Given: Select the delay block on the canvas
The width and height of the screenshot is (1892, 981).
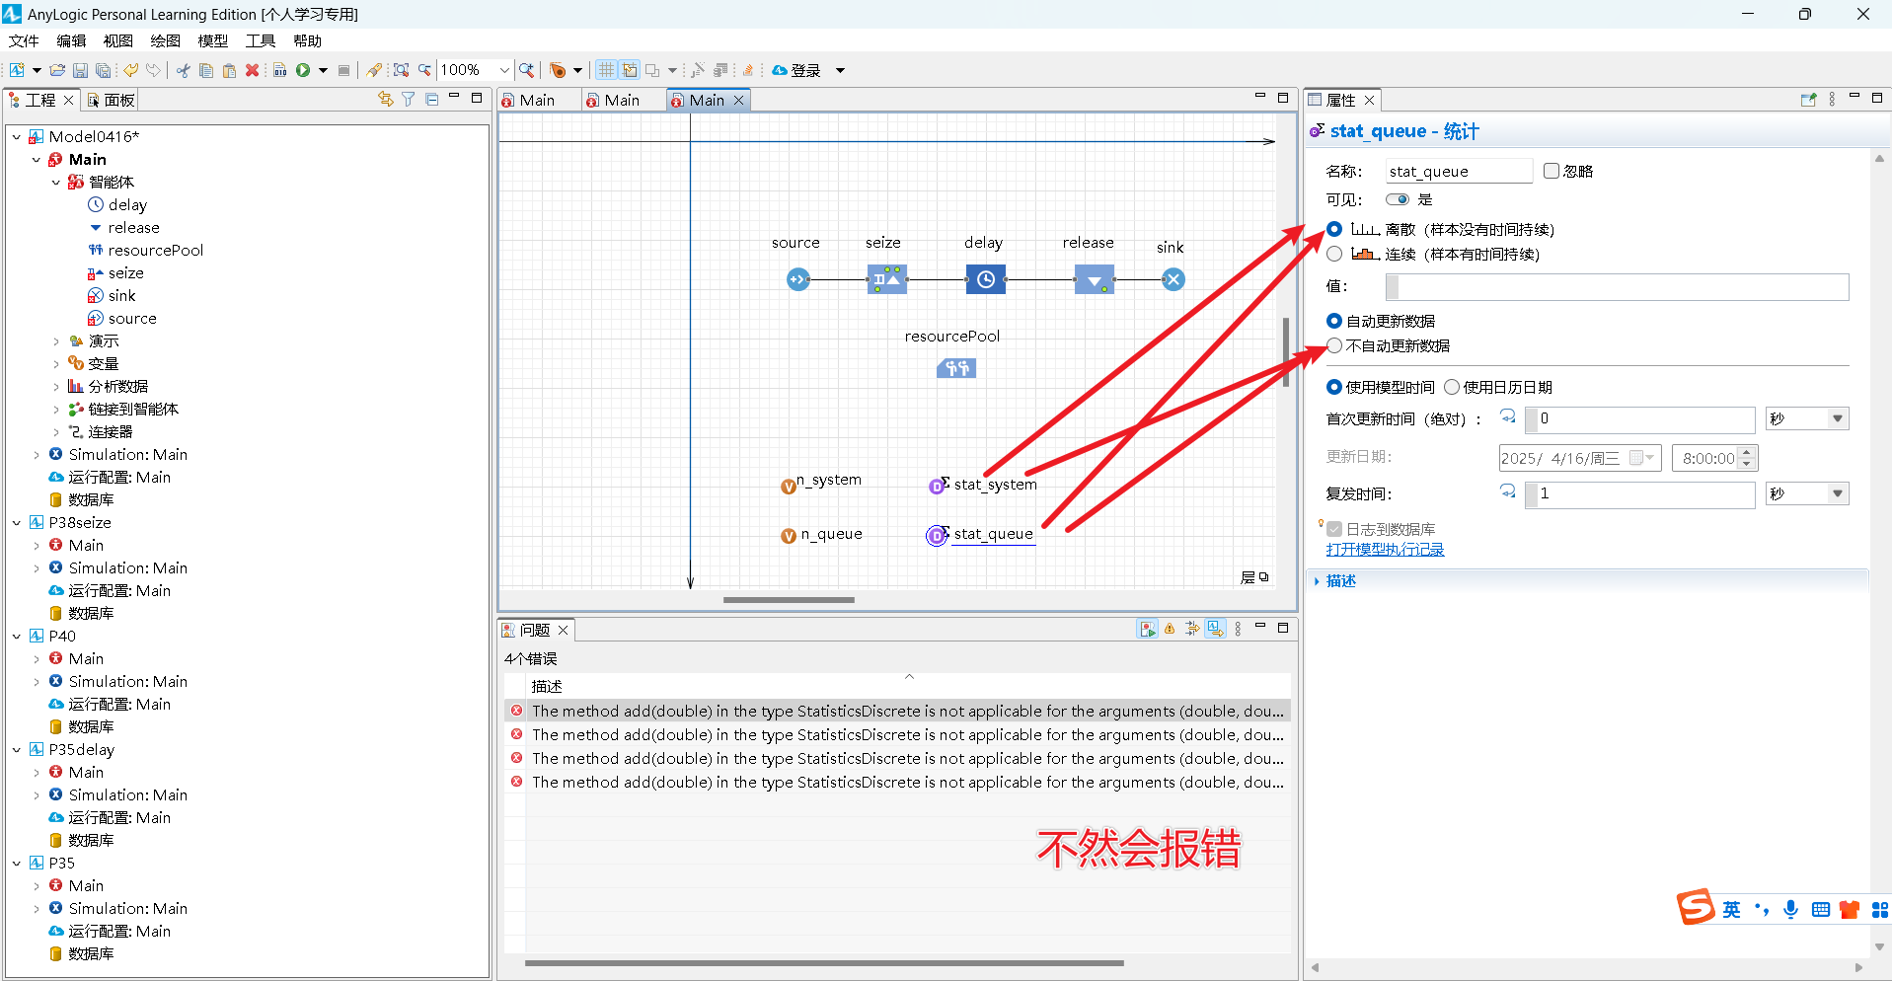Looking at the screenshot, I should (984, 279).
